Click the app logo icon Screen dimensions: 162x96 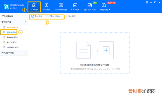point(7,7)
